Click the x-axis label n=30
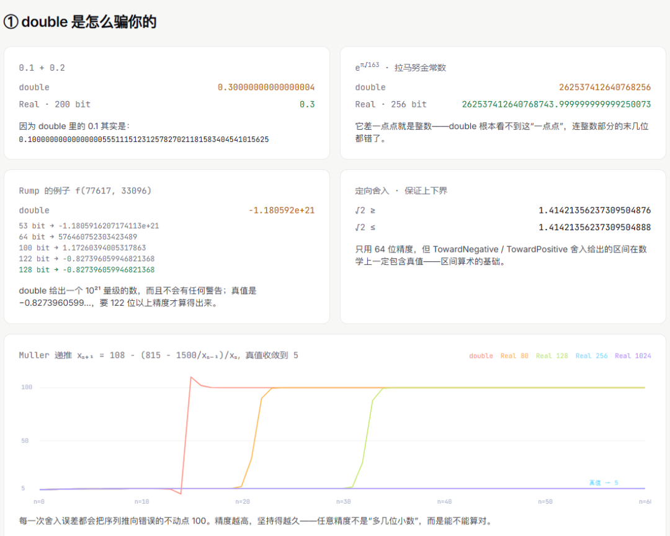The height and width of the screenshot is (536, 670). [344, 502]
